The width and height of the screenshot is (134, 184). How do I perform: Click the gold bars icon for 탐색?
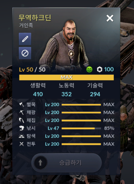tap(22, 136)
